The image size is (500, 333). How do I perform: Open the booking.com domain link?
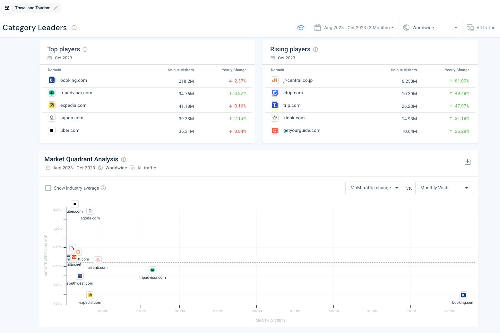pos(73,81)
